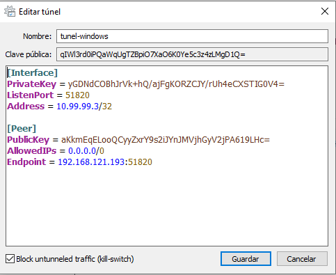Image resolution: width=336 pixels, height=275 pixels.
Task: Click the Guardar button
Action: (246, 259)
